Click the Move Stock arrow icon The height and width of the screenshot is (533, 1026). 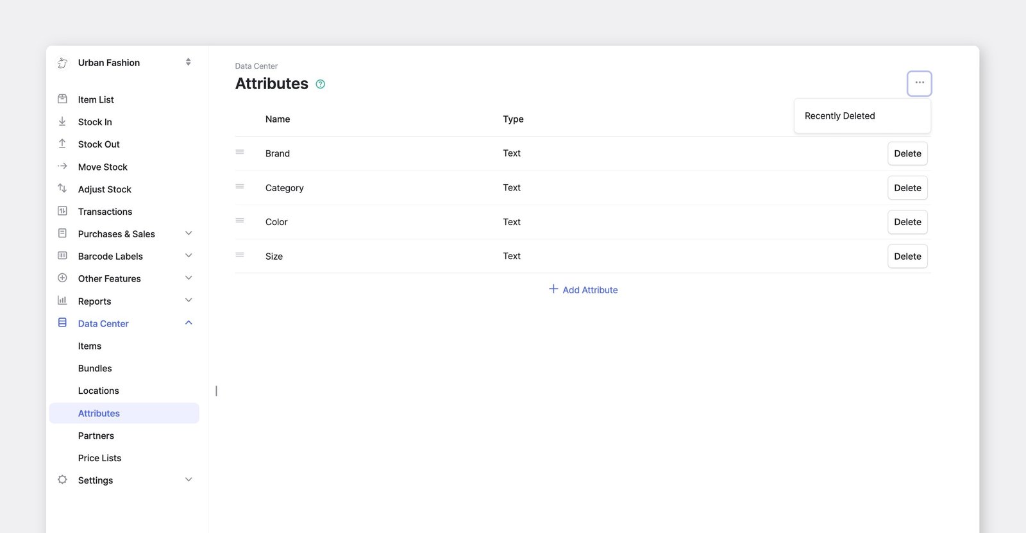click(x=62, y=166)
